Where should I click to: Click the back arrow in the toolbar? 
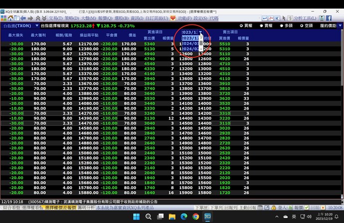pos(22,18)
